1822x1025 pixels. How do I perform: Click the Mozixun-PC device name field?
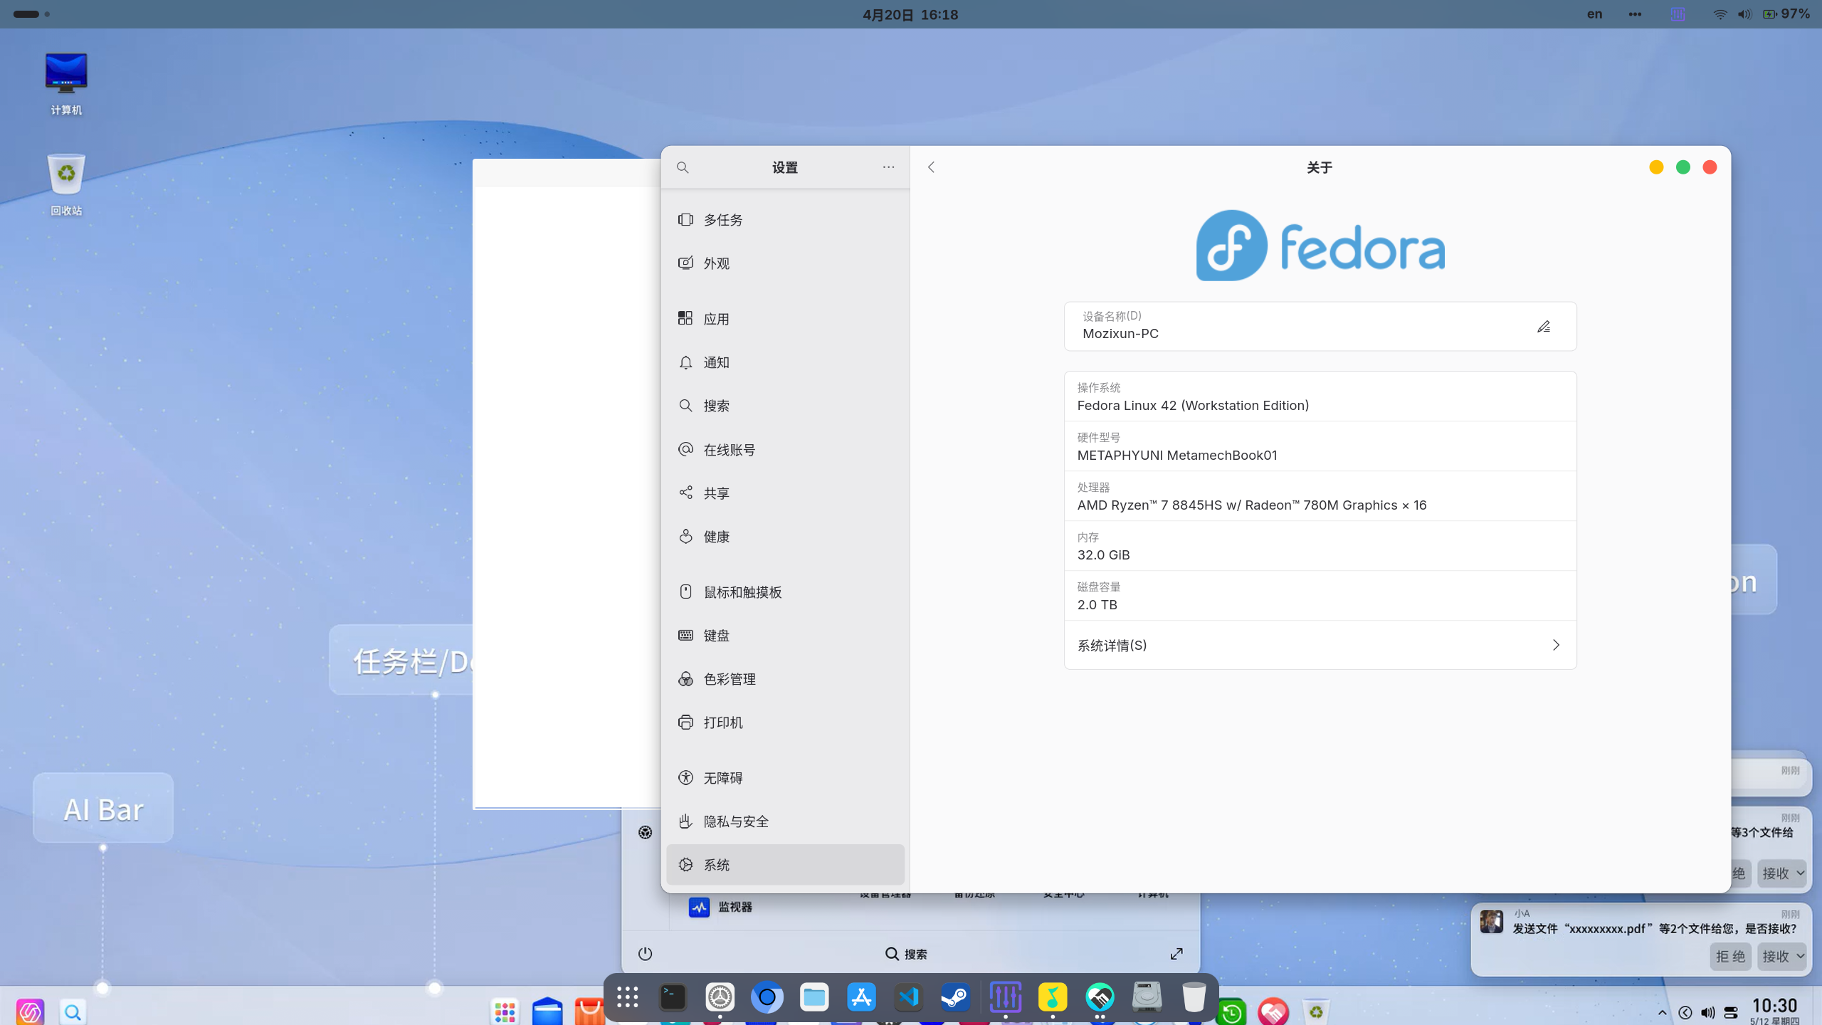tap(1320, 326)
